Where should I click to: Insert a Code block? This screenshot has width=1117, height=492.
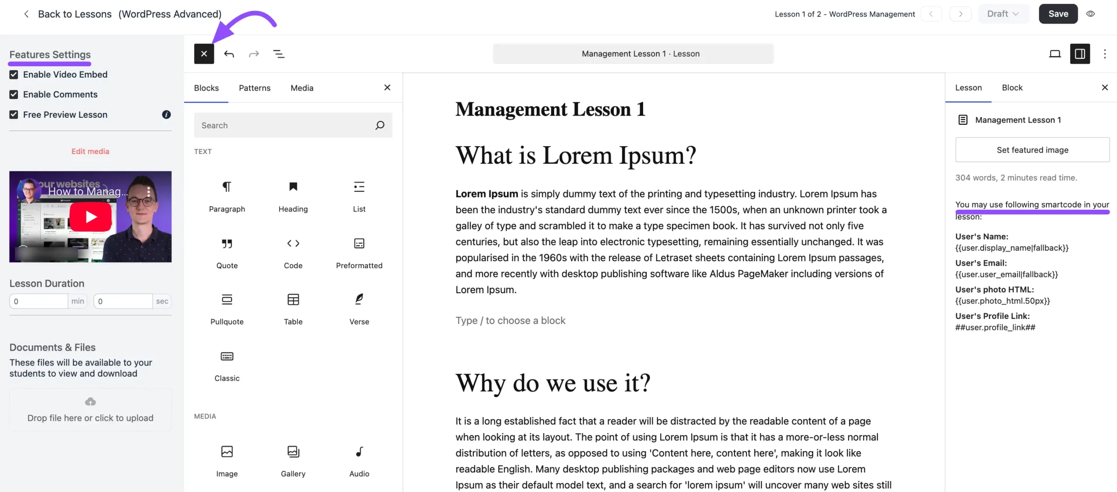tap(293, 253)
